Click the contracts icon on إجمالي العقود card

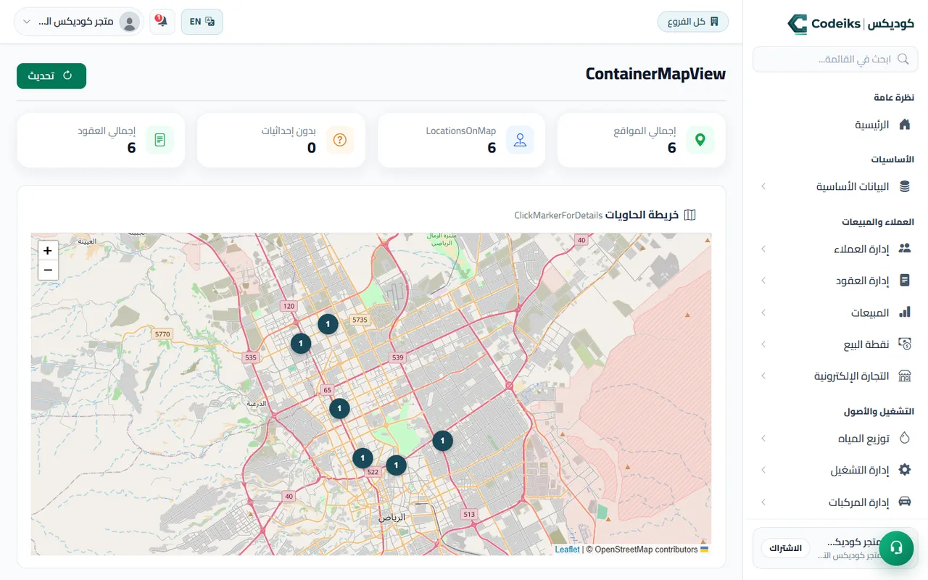tap(160, 140)
